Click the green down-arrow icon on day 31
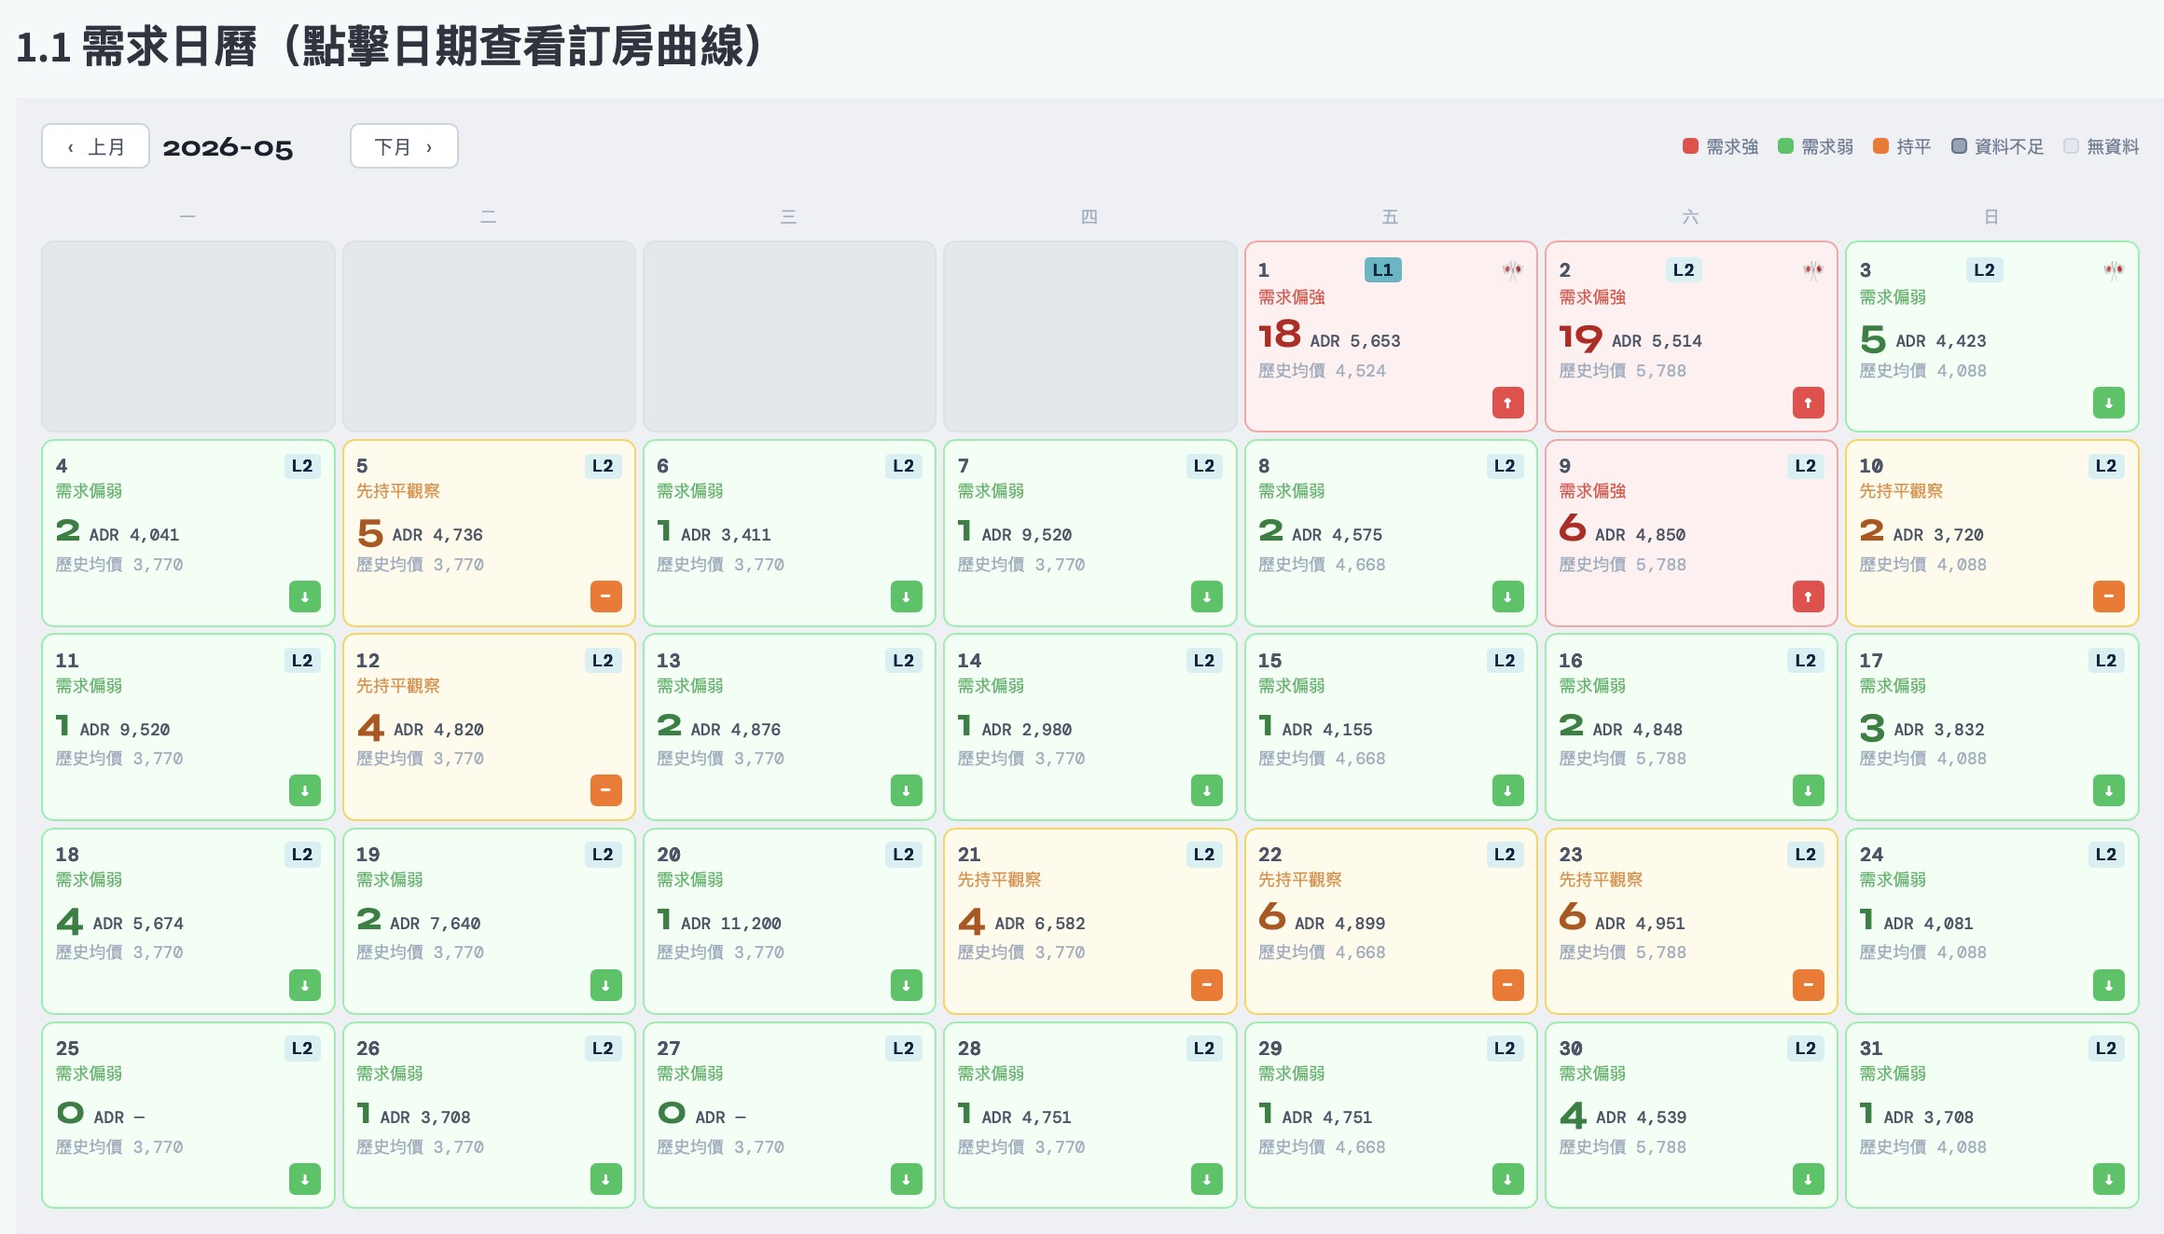Image resolution: width=2164 pixels, height=1234 pixels. (2108, 1179)
